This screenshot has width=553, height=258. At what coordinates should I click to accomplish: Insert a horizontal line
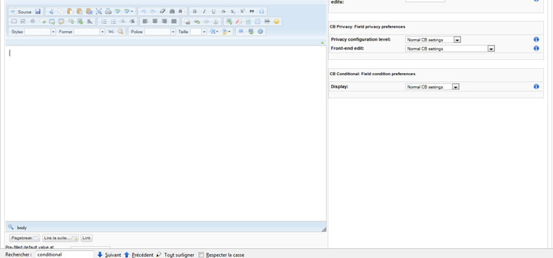[267, 21]
